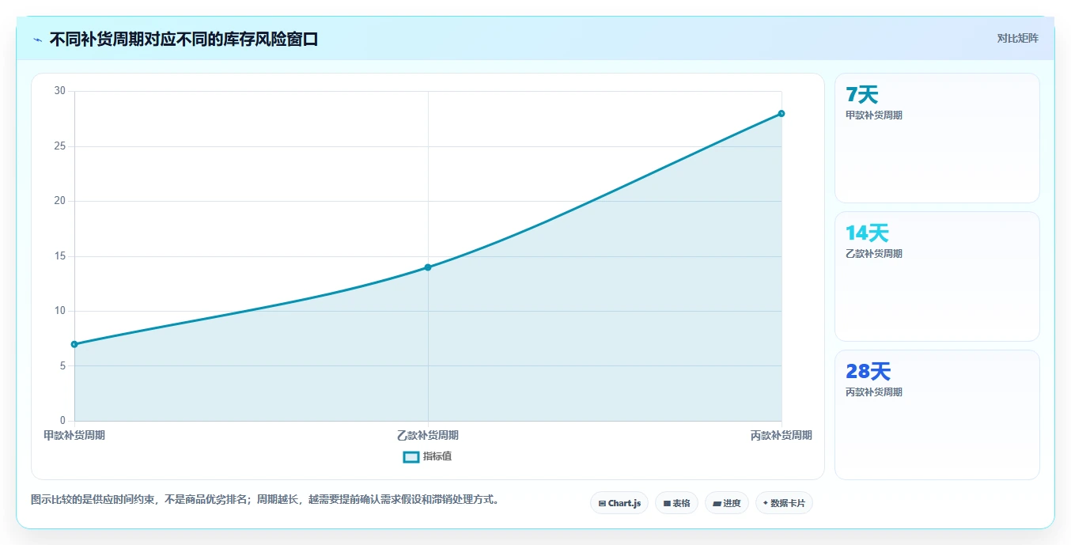Click the title 不同补货周期对应不同的库存风险窗口

pos(184,39)
